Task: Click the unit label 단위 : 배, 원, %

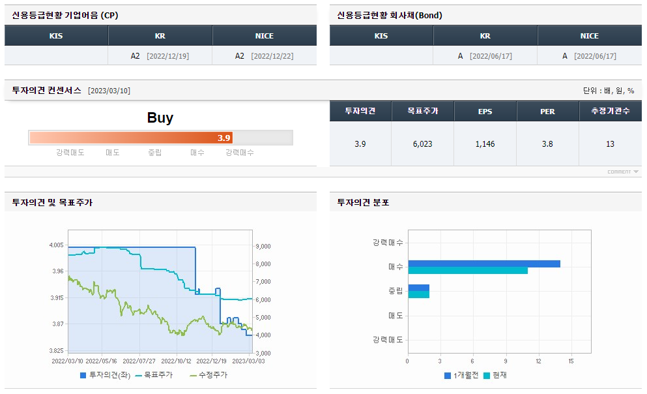Action: 608,91
